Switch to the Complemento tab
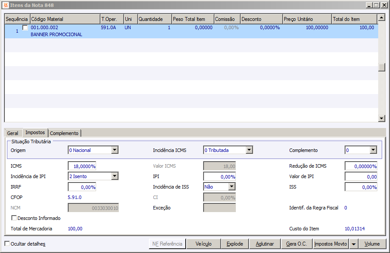Viewport: 390px width, 253px height. pos(64,133)
